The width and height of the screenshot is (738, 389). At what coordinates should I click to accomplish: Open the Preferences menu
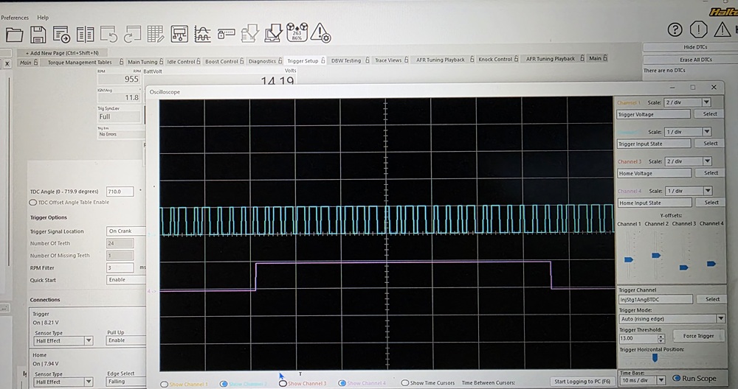click(15, 18)
